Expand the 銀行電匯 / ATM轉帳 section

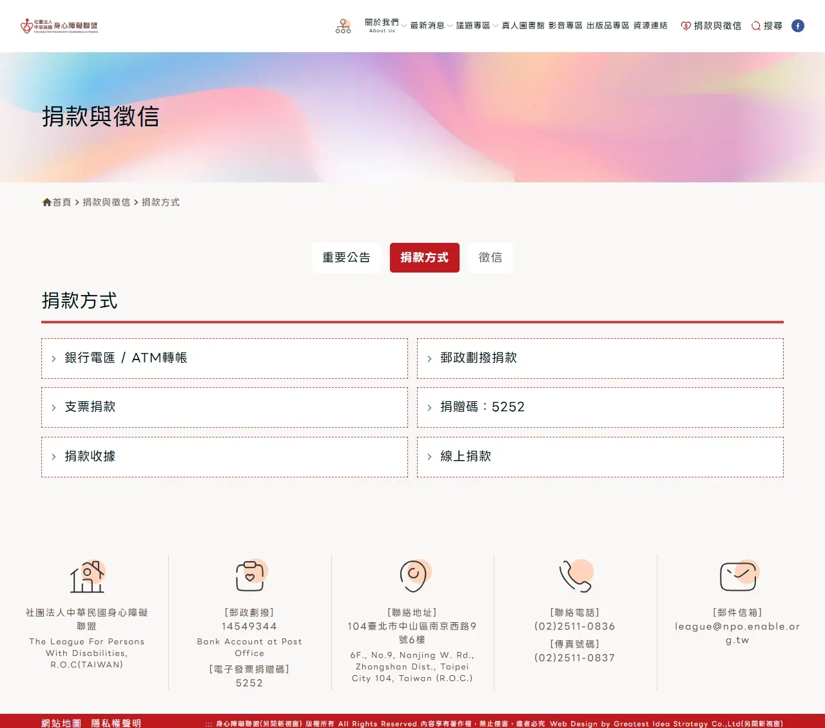[224, 358]
